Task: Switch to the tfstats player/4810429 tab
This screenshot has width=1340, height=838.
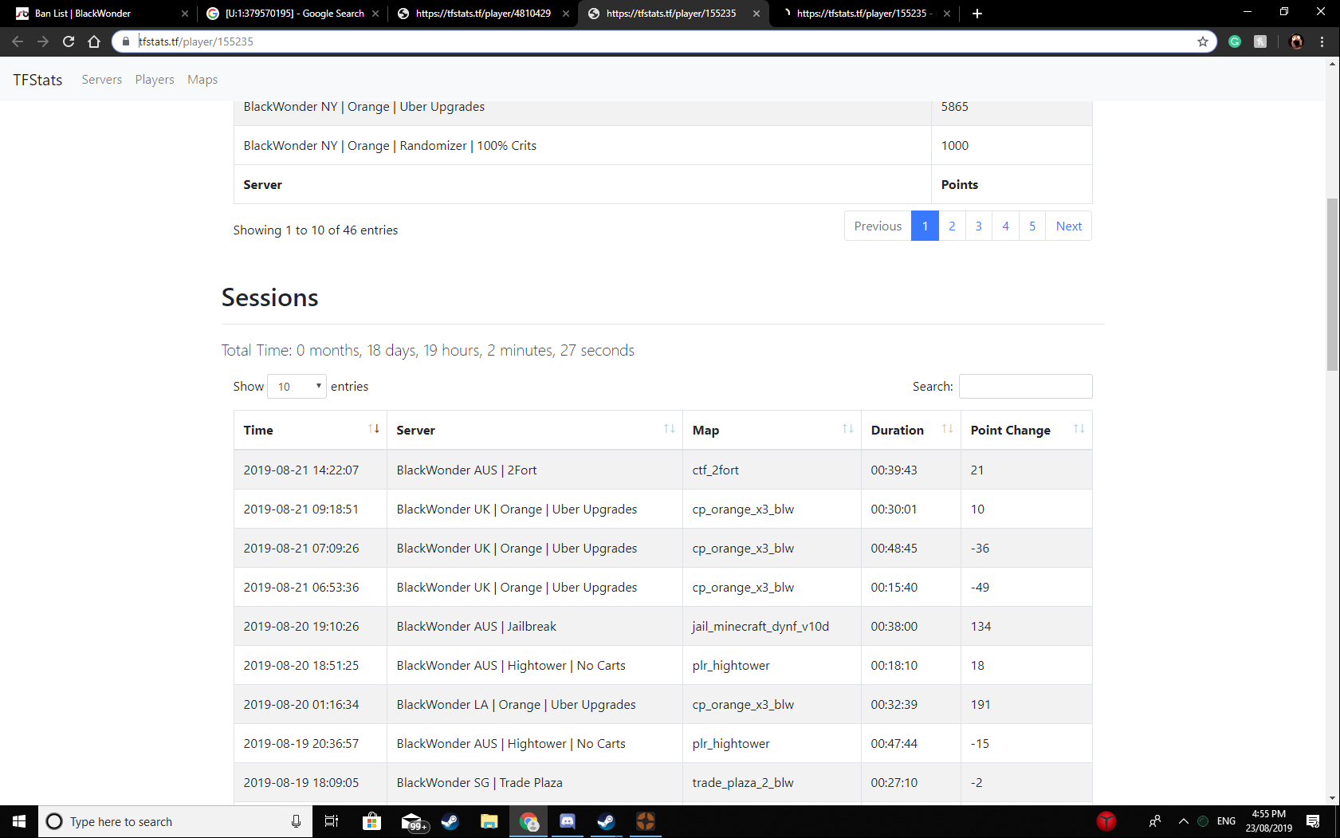Action: (483, 14)
